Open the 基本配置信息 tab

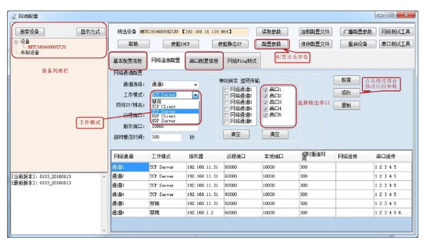click(127, 60)
